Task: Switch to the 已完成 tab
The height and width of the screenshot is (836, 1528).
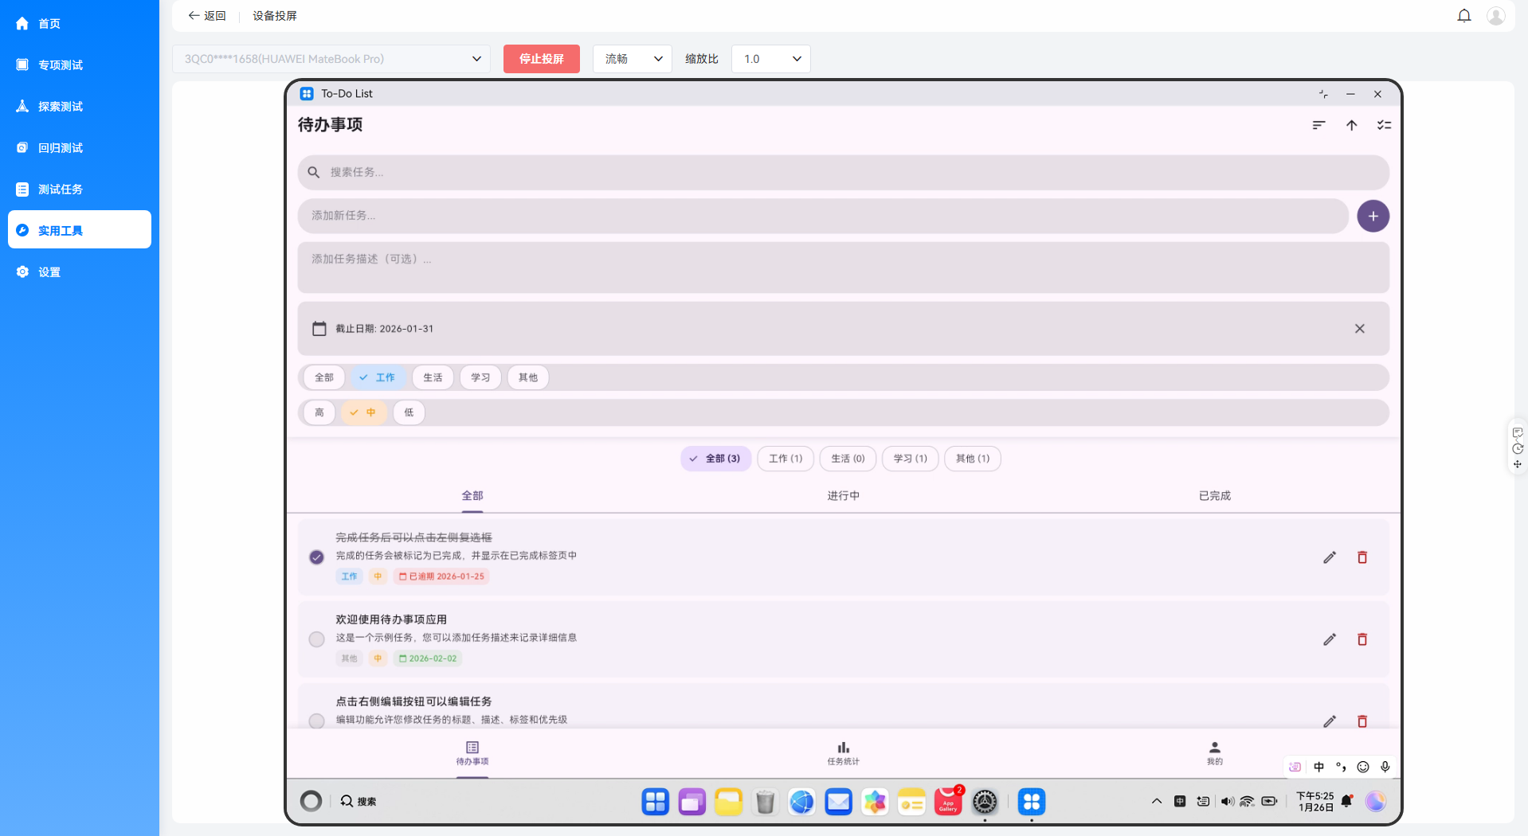Action: pyautogui.click(x=1214, y=495)
